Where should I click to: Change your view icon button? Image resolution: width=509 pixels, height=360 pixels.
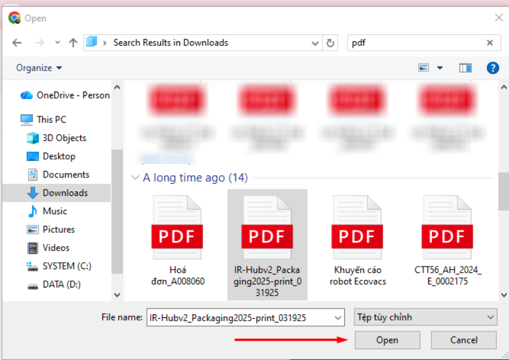click(423, 68)
